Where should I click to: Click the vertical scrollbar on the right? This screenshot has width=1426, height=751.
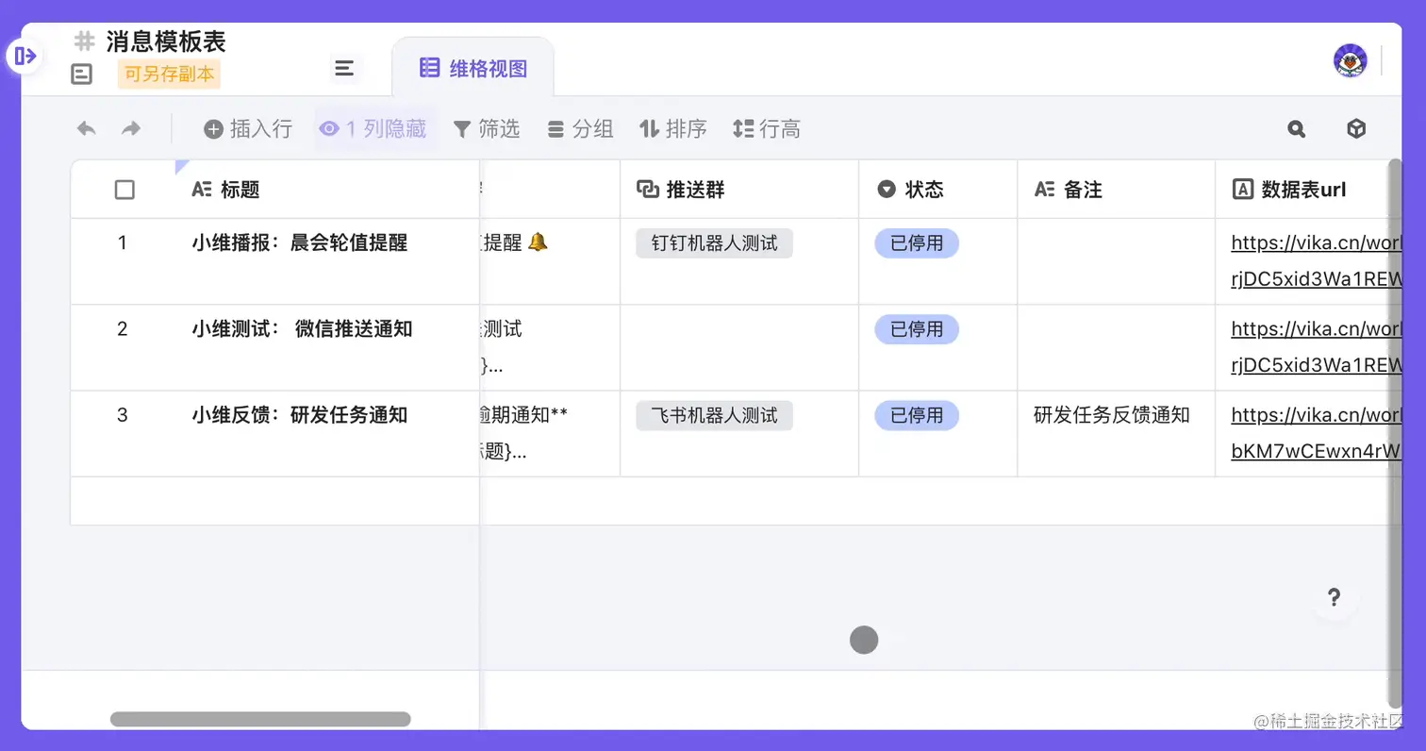click(x=1395, y=433)
